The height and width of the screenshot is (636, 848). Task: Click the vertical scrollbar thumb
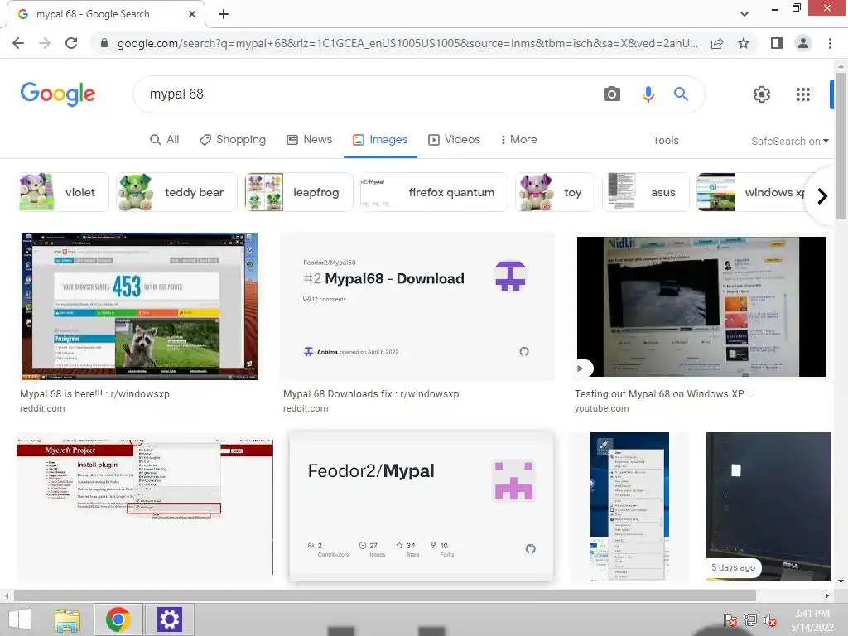[841, 146]
